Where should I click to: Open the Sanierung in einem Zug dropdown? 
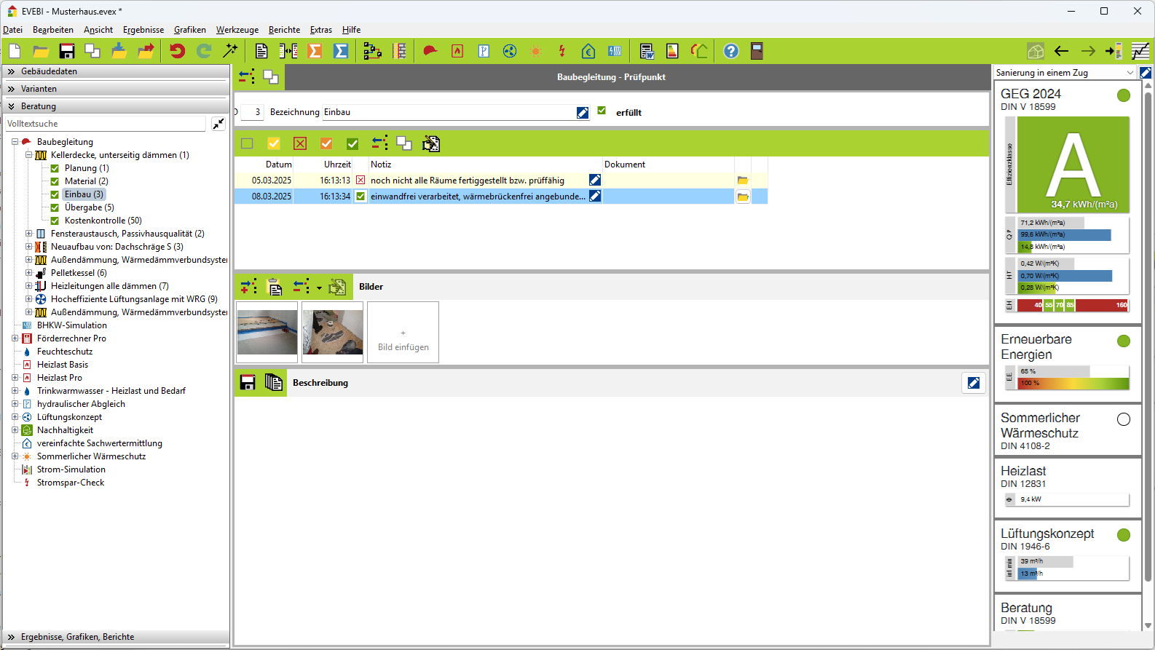[1065, 73]
